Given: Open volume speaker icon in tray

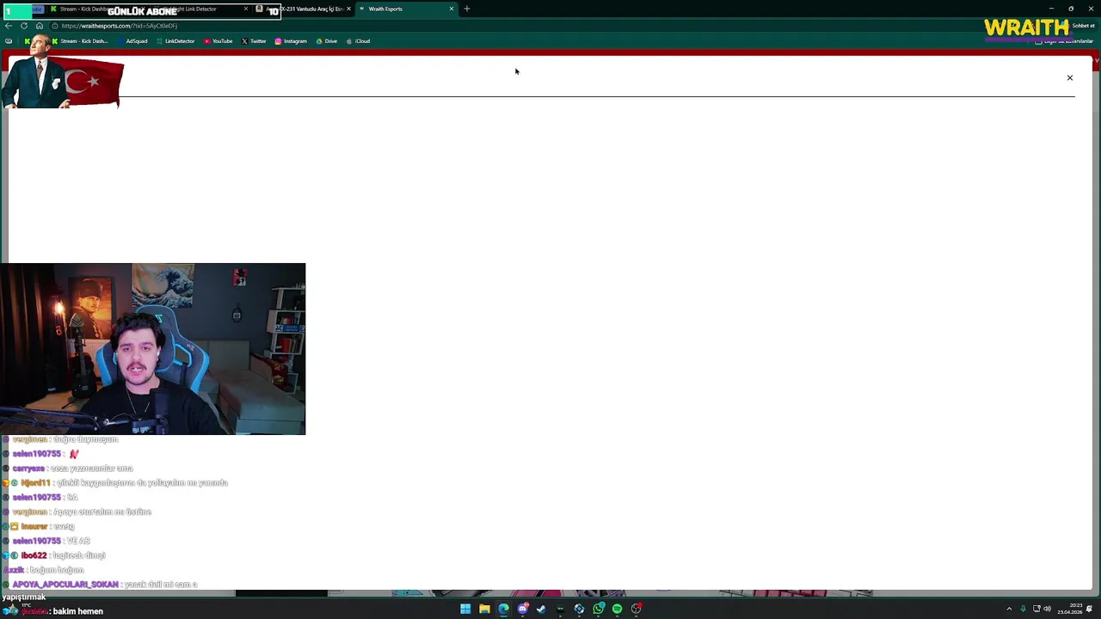Looking at the screenshot, I should coord(1047,609).
